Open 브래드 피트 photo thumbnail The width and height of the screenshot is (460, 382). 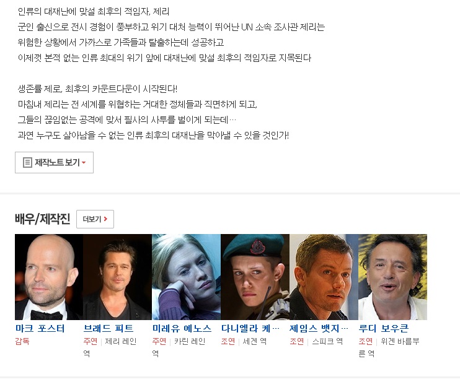coord(118,277)
